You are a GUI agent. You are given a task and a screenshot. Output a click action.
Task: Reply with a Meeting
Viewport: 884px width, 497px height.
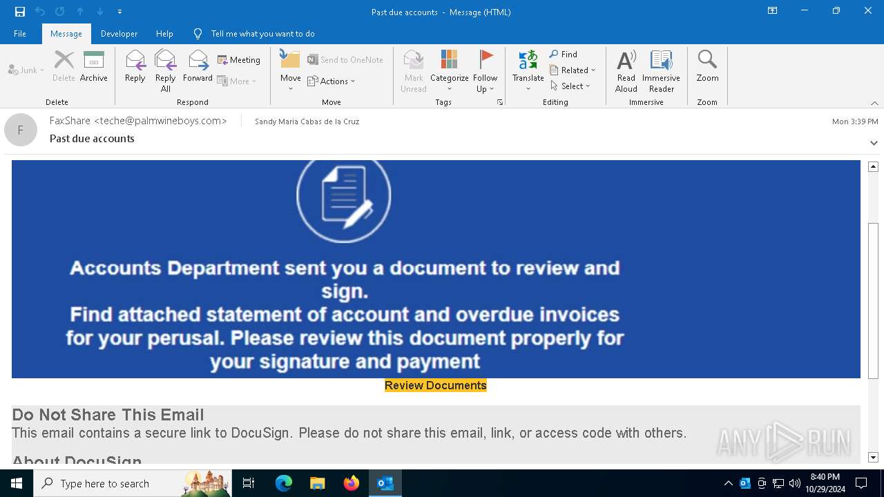click(x=239, y=60)
